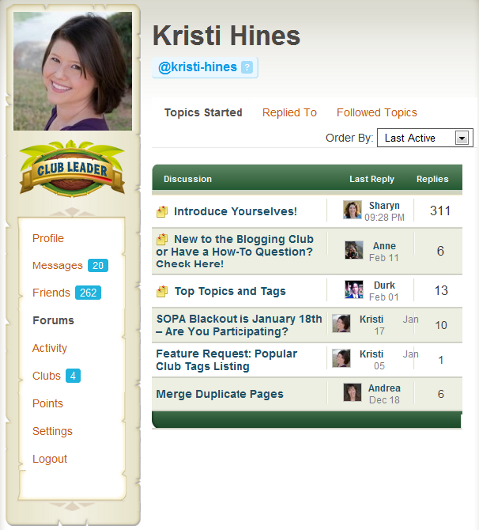
Task: Click the Last Reply column header
Action: (372, 179)
